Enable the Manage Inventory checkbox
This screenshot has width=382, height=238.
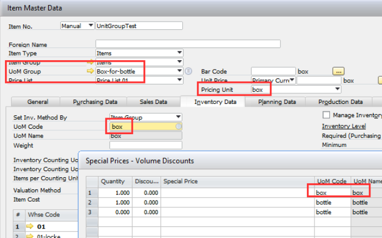[x=326, y=115]
